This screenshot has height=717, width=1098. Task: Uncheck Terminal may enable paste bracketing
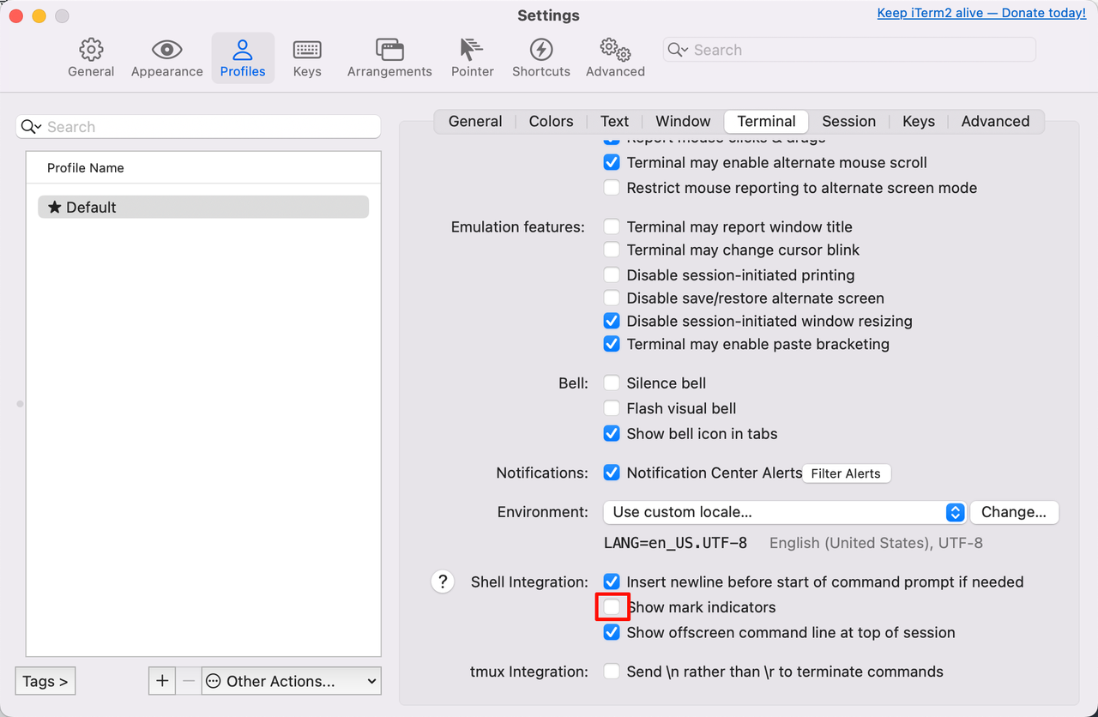click(612, 344)
